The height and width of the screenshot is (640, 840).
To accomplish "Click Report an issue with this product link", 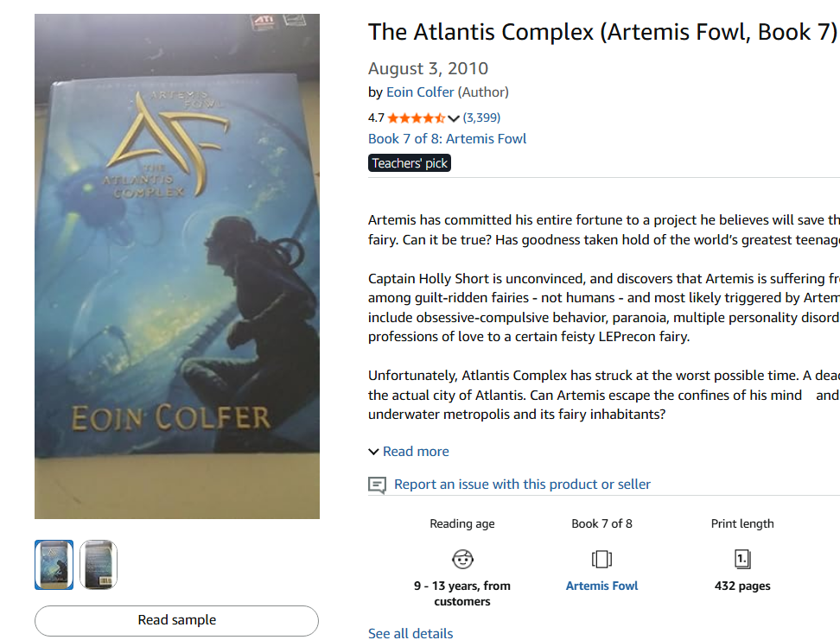I will click(522, 485).
